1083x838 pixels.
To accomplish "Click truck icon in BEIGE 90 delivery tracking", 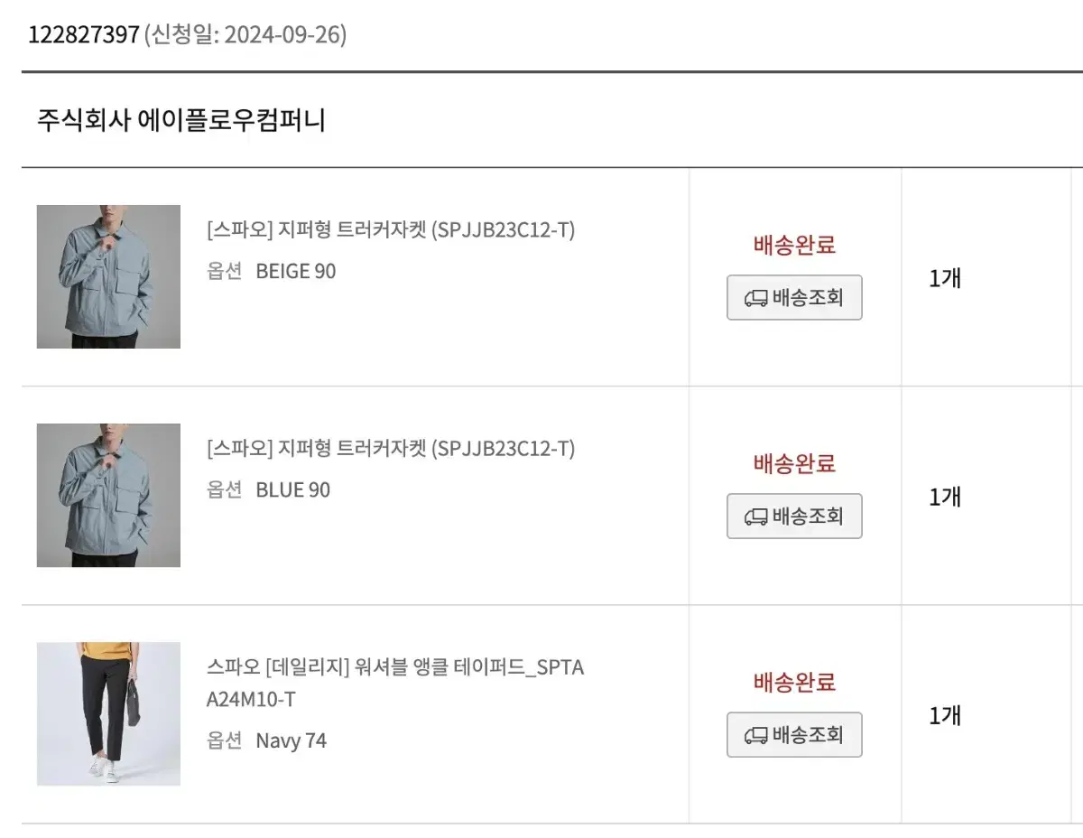I will tap(756, 298).
